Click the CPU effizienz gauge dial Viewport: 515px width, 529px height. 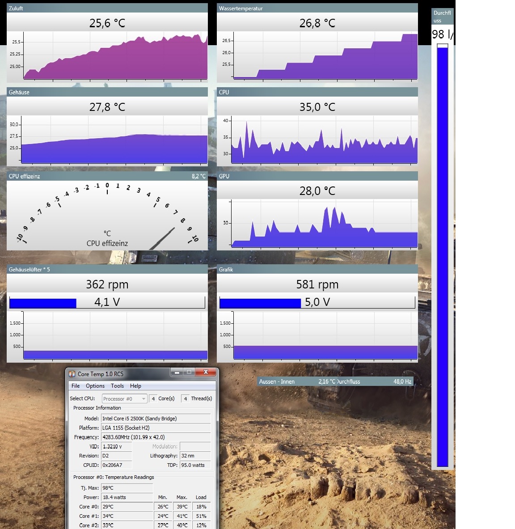click(107, 216)
